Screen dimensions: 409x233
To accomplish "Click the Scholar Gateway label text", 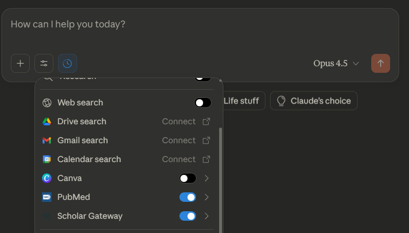I will pyautogui.click(x=90, y=216).
